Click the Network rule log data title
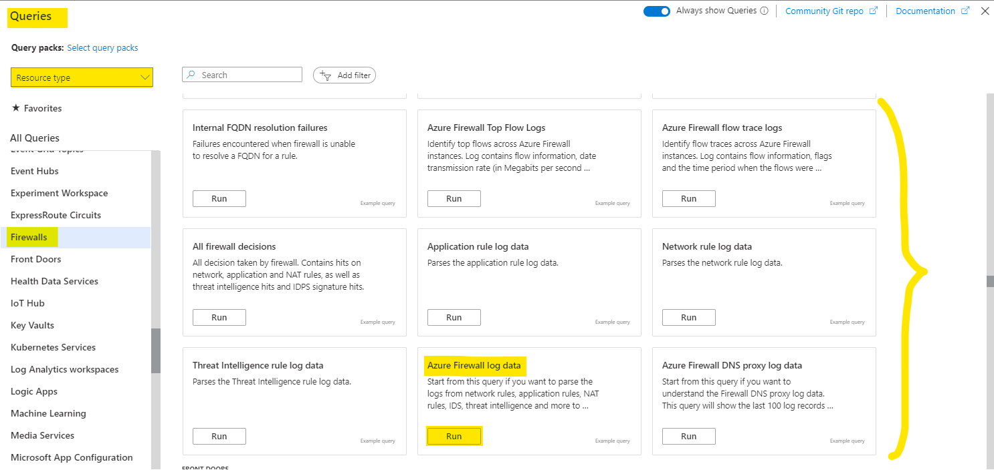994x476 pixels. pyautogui.click(x=707, y=246)
